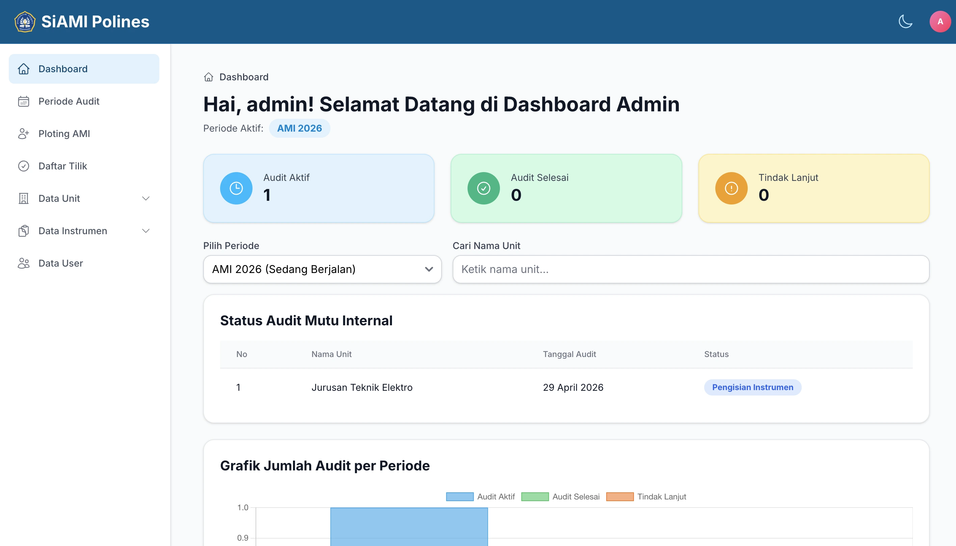Click the SiAMI Polines title link
This screenshot has width=956, height=546.
pyautogui.click(x=95, y=22)
